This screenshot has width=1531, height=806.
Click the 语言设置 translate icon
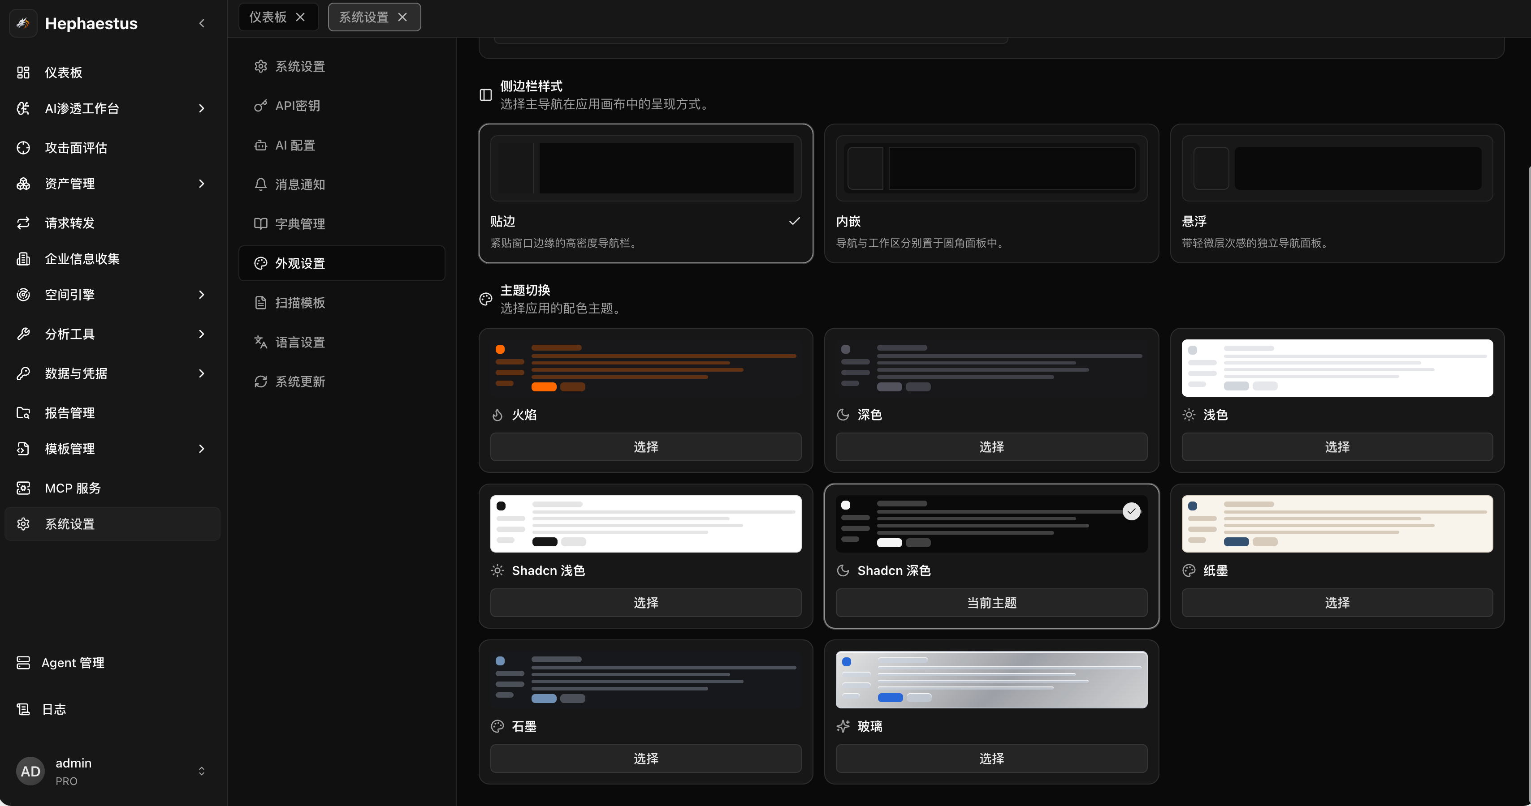[260, 342]
